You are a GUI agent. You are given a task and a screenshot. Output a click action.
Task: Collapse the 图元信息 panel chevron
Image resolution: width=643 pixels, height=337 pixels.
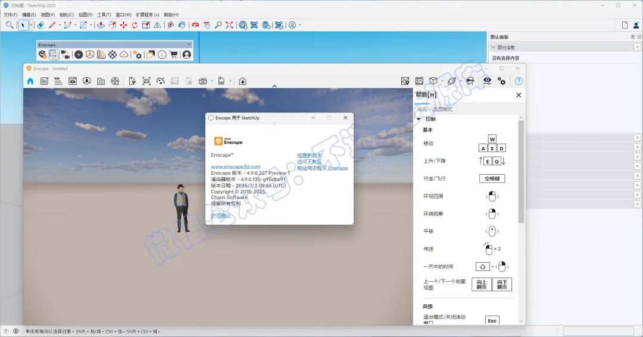pos(494,48)
